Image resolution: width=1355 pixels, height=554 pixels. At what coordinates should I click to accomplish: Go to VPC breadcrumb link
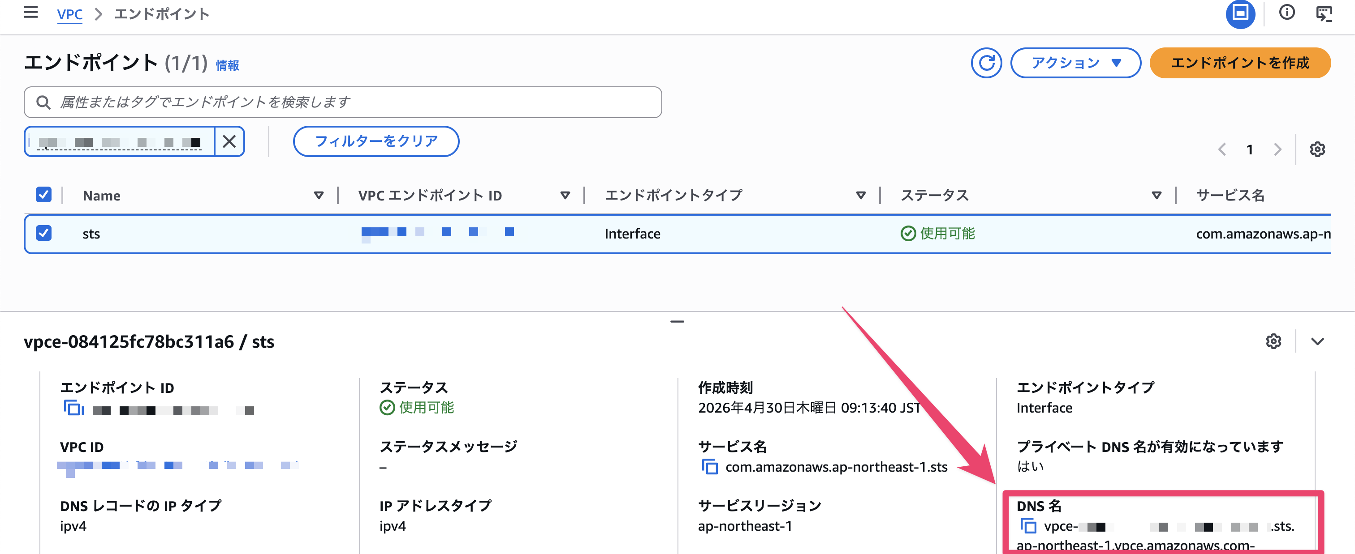69,14
